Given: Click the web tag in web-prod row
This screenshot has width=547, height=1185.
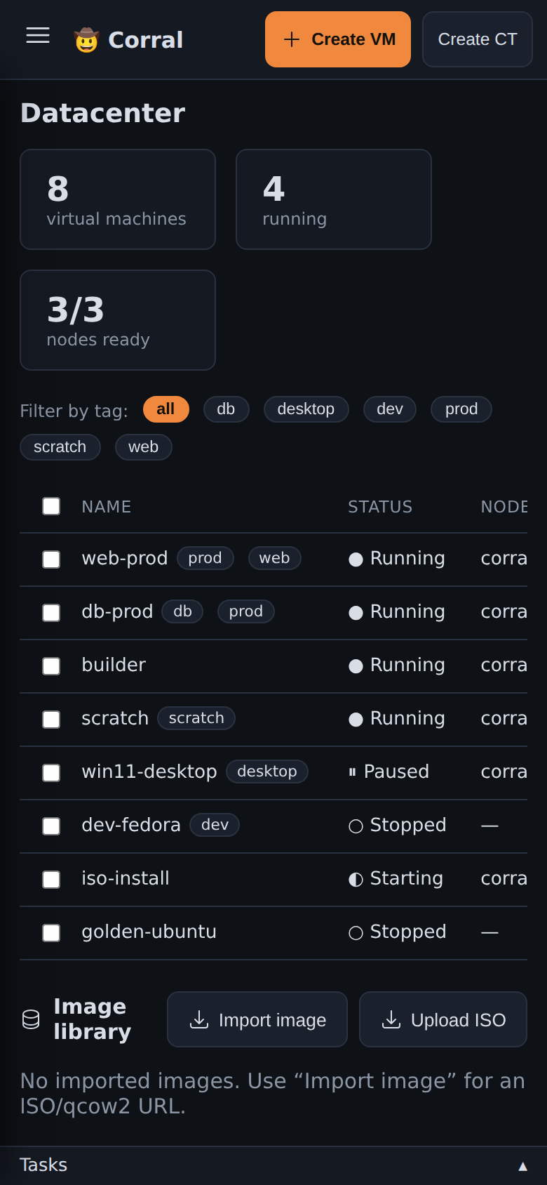Looking at the screenshot, I should click(x=275, y=558).
